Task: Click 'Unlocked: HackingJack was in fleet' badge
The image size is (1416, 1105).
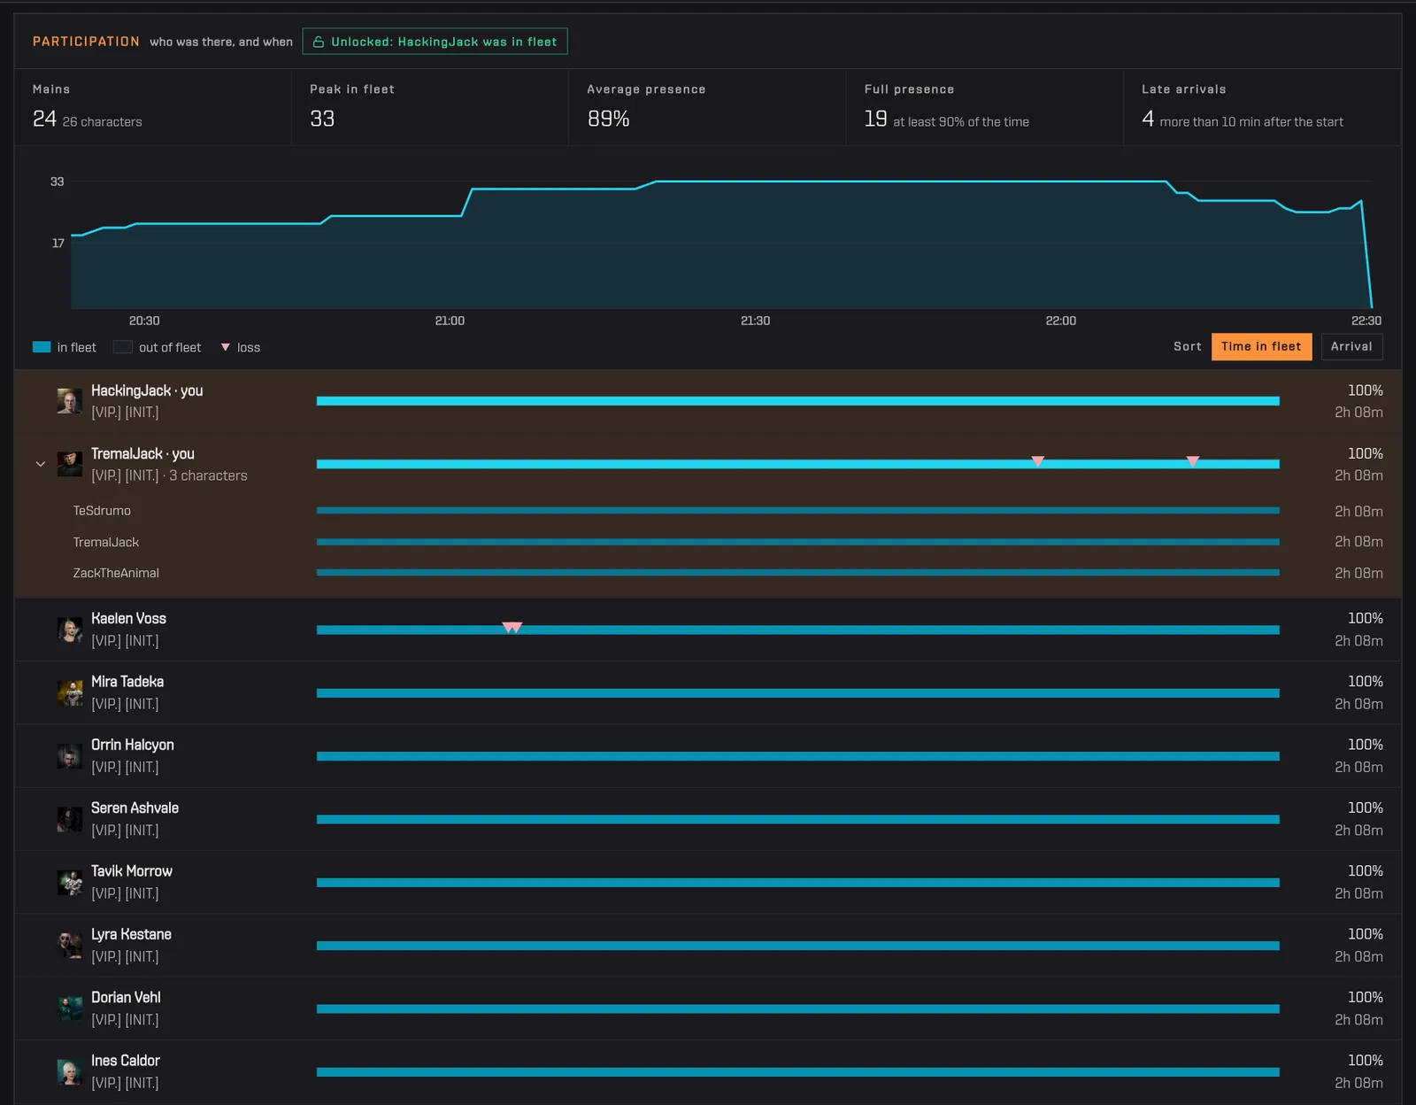Action: (x=435, y=42)
